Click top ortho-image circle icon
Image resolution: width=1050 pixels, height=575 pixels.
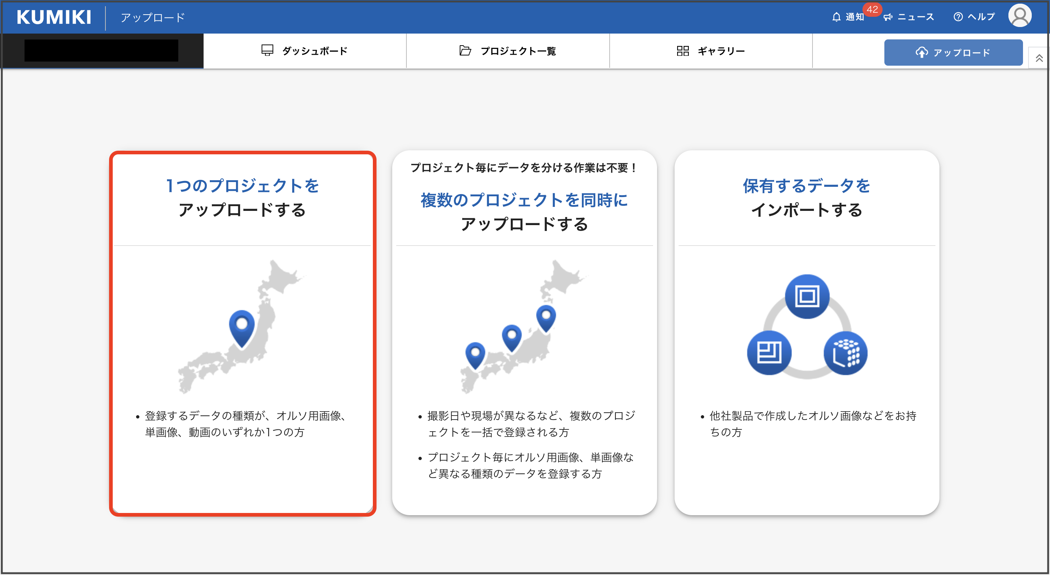(807, 296)
